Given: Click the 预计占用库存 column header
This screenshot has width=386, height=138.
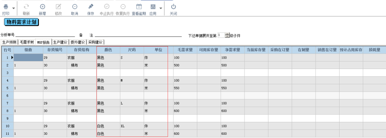Looking at the screenshot, I should point(351,50).
